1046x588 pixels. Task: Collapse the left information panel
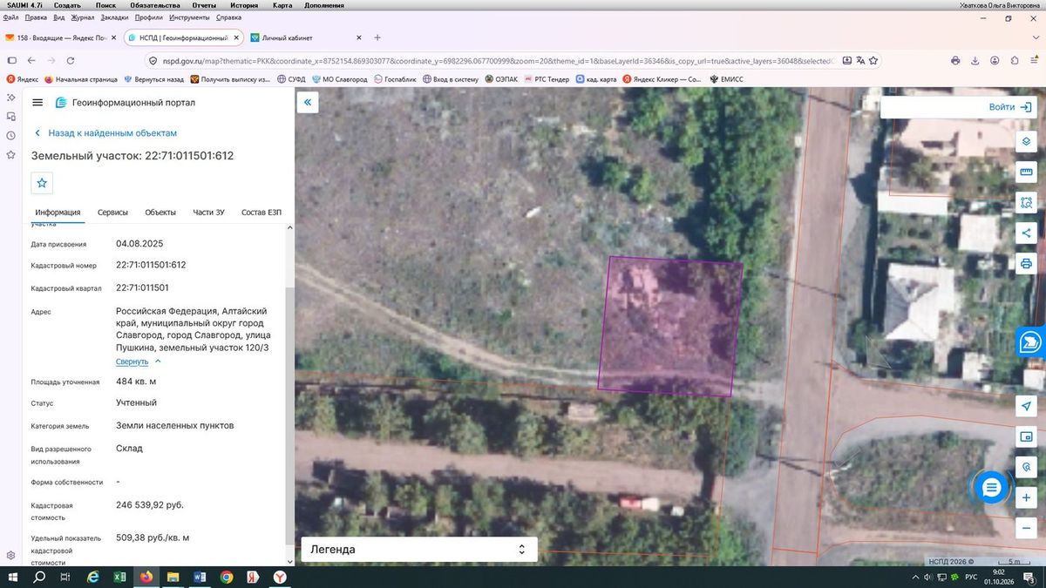click(x=307, y=103)
